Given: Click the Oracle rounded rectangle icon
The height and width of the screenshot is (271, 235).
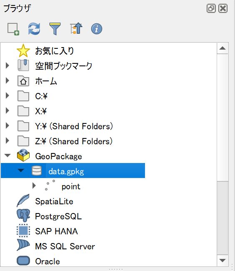Looking at the screenshot, I should pyautogui.click(x=23, y=261).
